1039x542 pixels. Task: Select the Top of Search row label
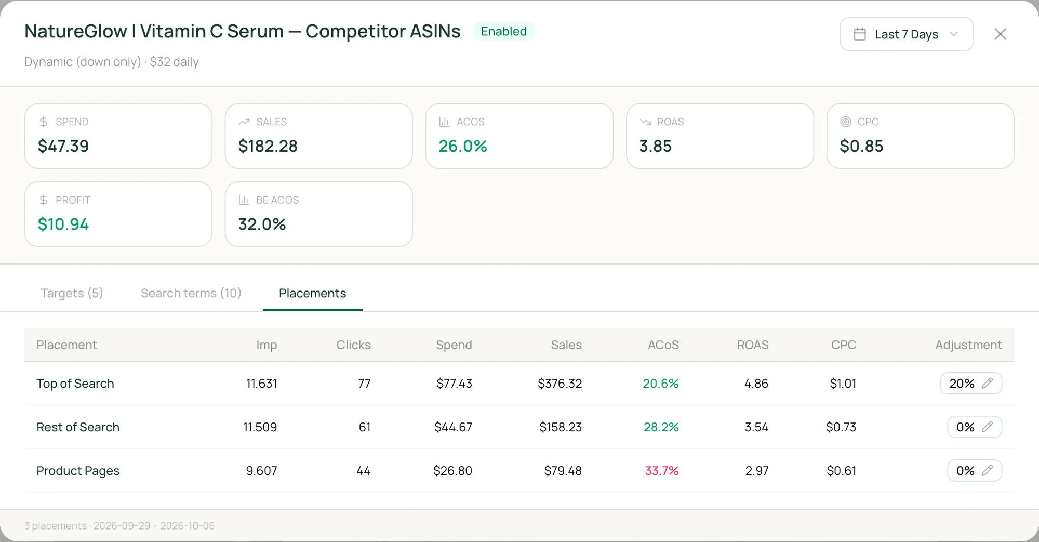tap(75, 384)
